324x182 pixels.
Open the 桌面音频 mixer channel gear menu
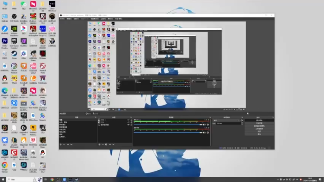click(208, 133)
